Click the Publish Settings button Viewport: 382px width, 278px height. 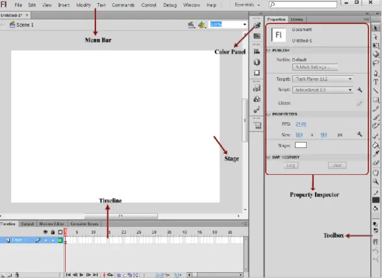pos(315,67)
